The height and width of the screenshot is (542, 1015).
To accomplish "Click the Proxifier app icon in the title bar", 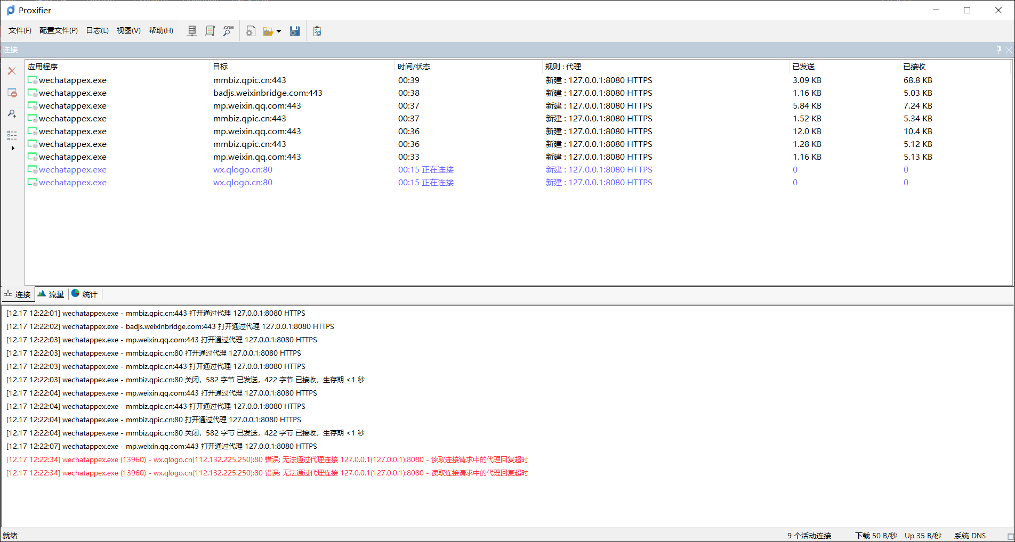I will pyautogui.click(x=11, y=10).
